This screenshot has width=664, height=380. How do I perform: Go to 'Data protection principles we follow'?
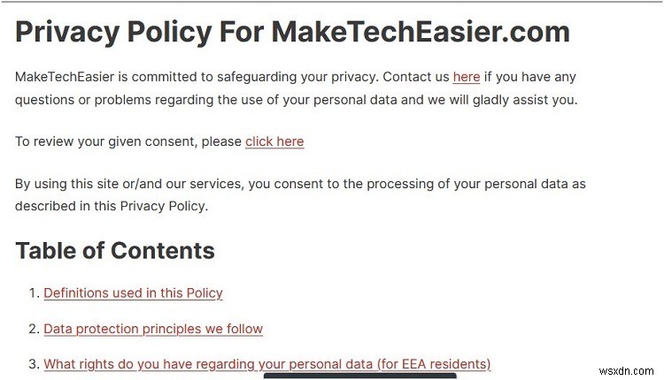pos(153,329)
